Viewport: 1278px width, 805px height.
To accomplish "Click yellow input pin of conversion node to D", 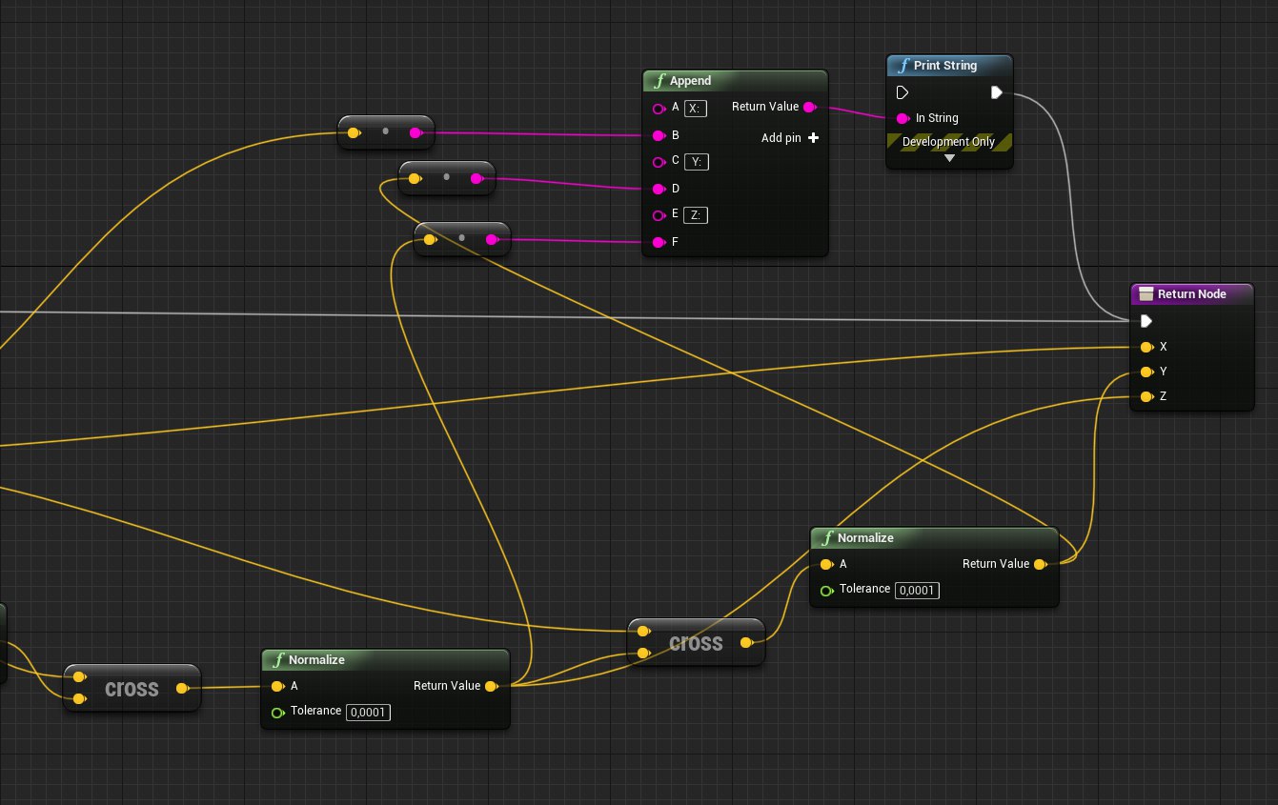I will coord(415,179).
